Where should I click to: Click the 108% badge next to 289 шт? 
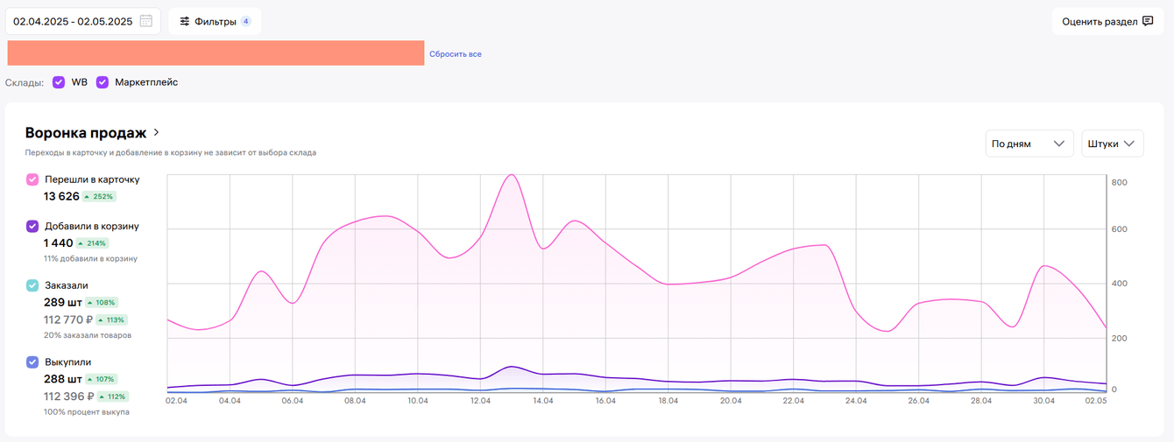tap(103, 302)
